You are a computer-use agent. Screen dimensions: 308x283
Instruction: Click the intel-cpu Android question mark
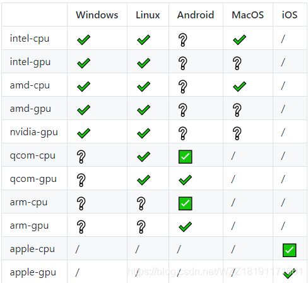click(182, 40)
